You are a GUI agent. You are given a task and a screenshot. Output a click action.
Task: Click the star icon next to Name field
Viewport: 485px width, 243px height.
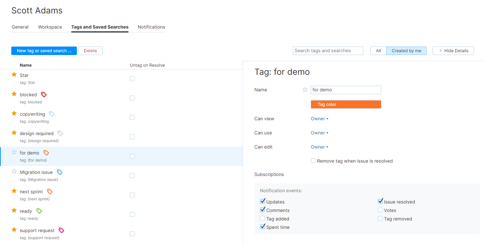pos(305,90)
